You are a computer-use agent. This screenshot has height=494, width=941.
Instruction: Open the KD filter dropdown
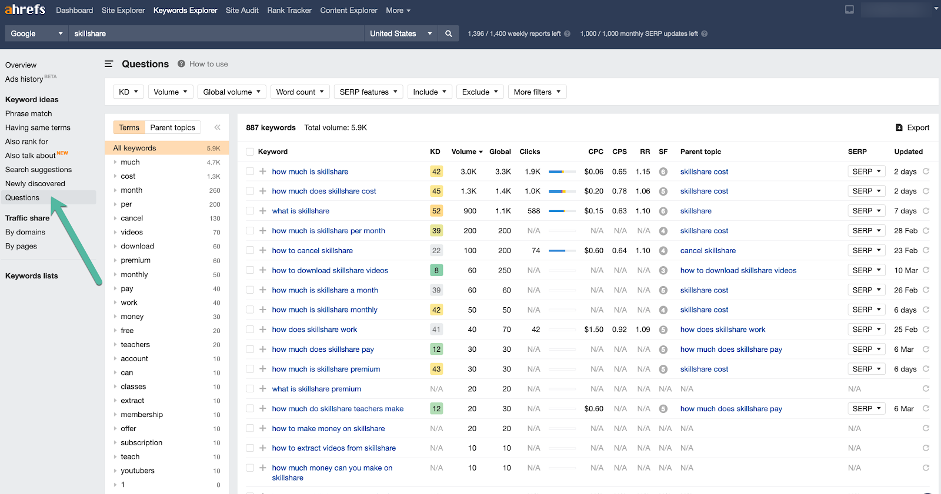128,92
